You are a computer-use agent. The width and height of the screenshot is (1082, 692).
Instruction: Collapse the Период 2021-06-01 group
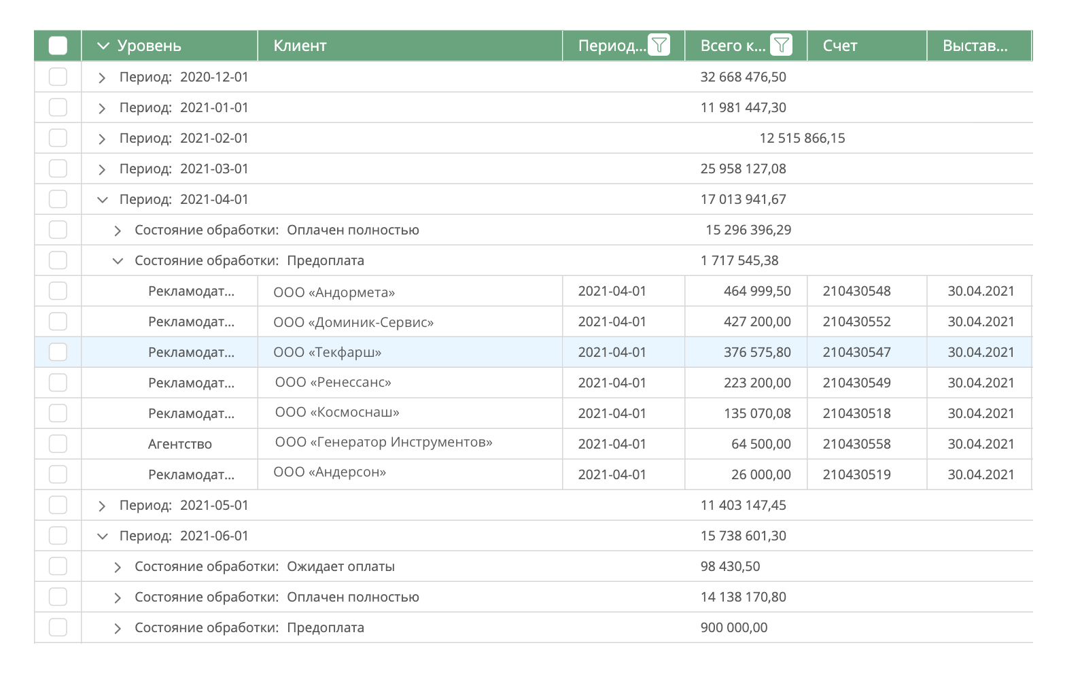point(103,536)
